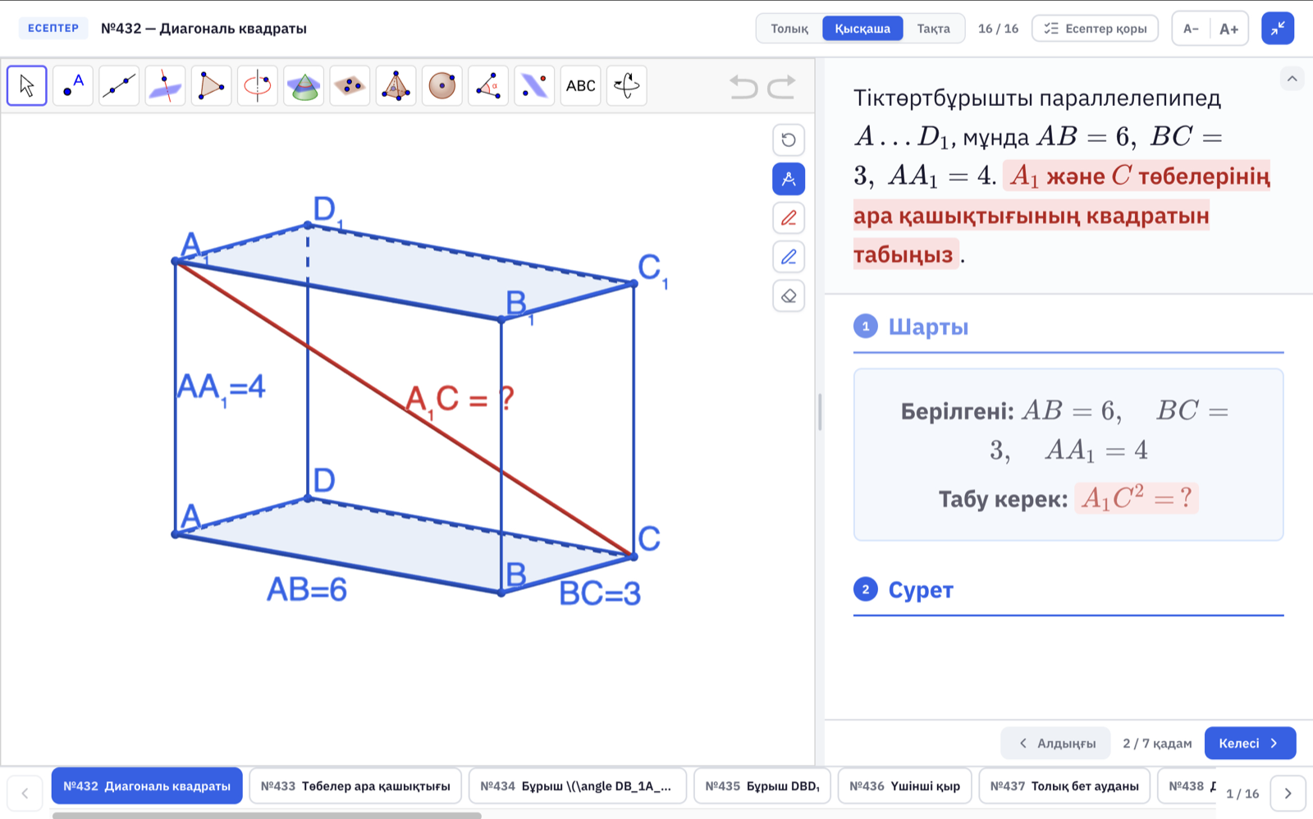Increase font size with A+

[x=1228, y=29]
